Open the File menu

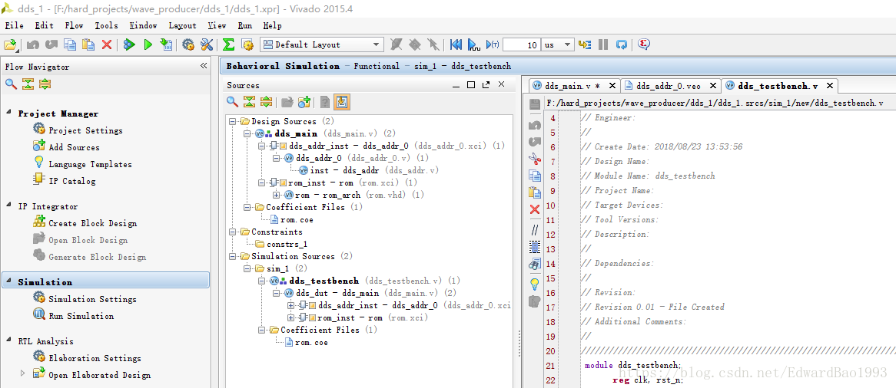coord(15,25)
